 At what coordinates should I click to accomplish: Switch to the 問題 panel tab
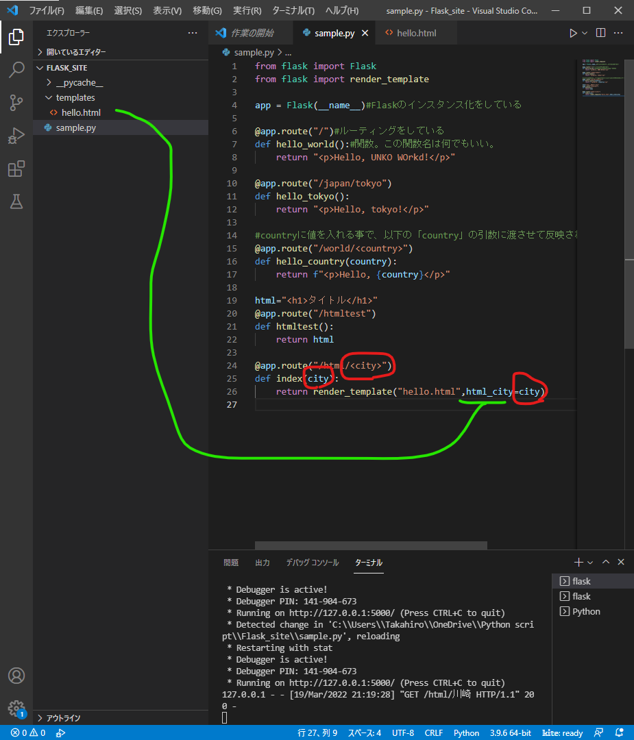[x=231, y=563]
